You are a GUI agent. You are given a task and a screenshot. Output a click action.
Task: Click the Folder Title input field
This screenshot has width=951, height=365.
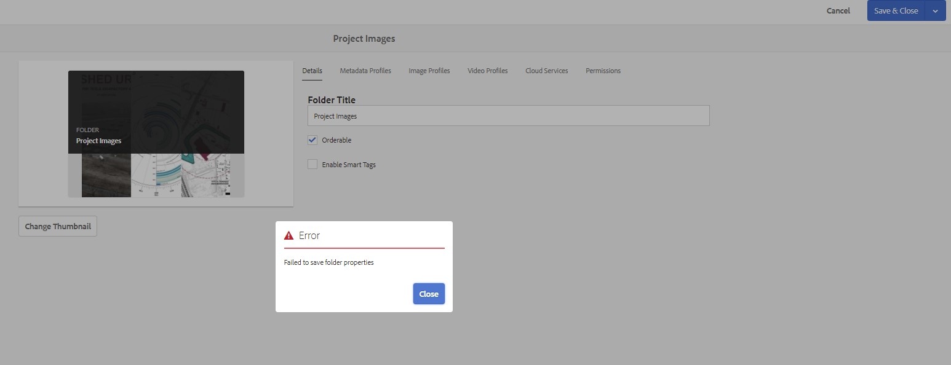(x=508, y=116)
